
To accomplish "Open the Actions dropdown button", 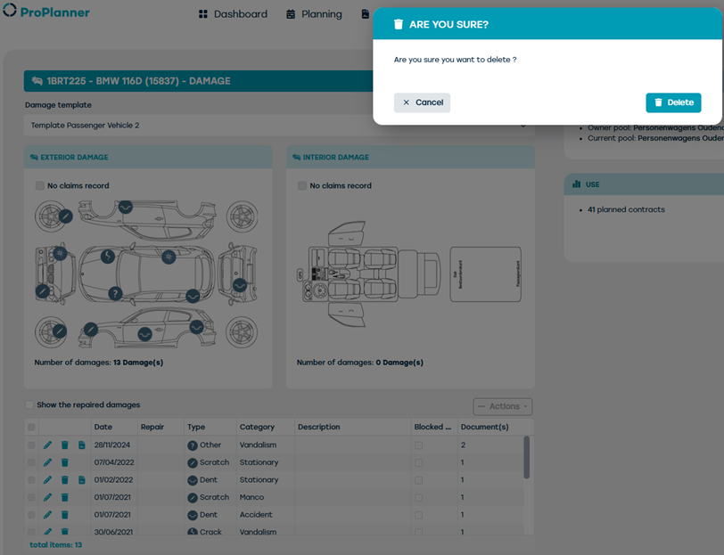I will (x=503, y=406).
